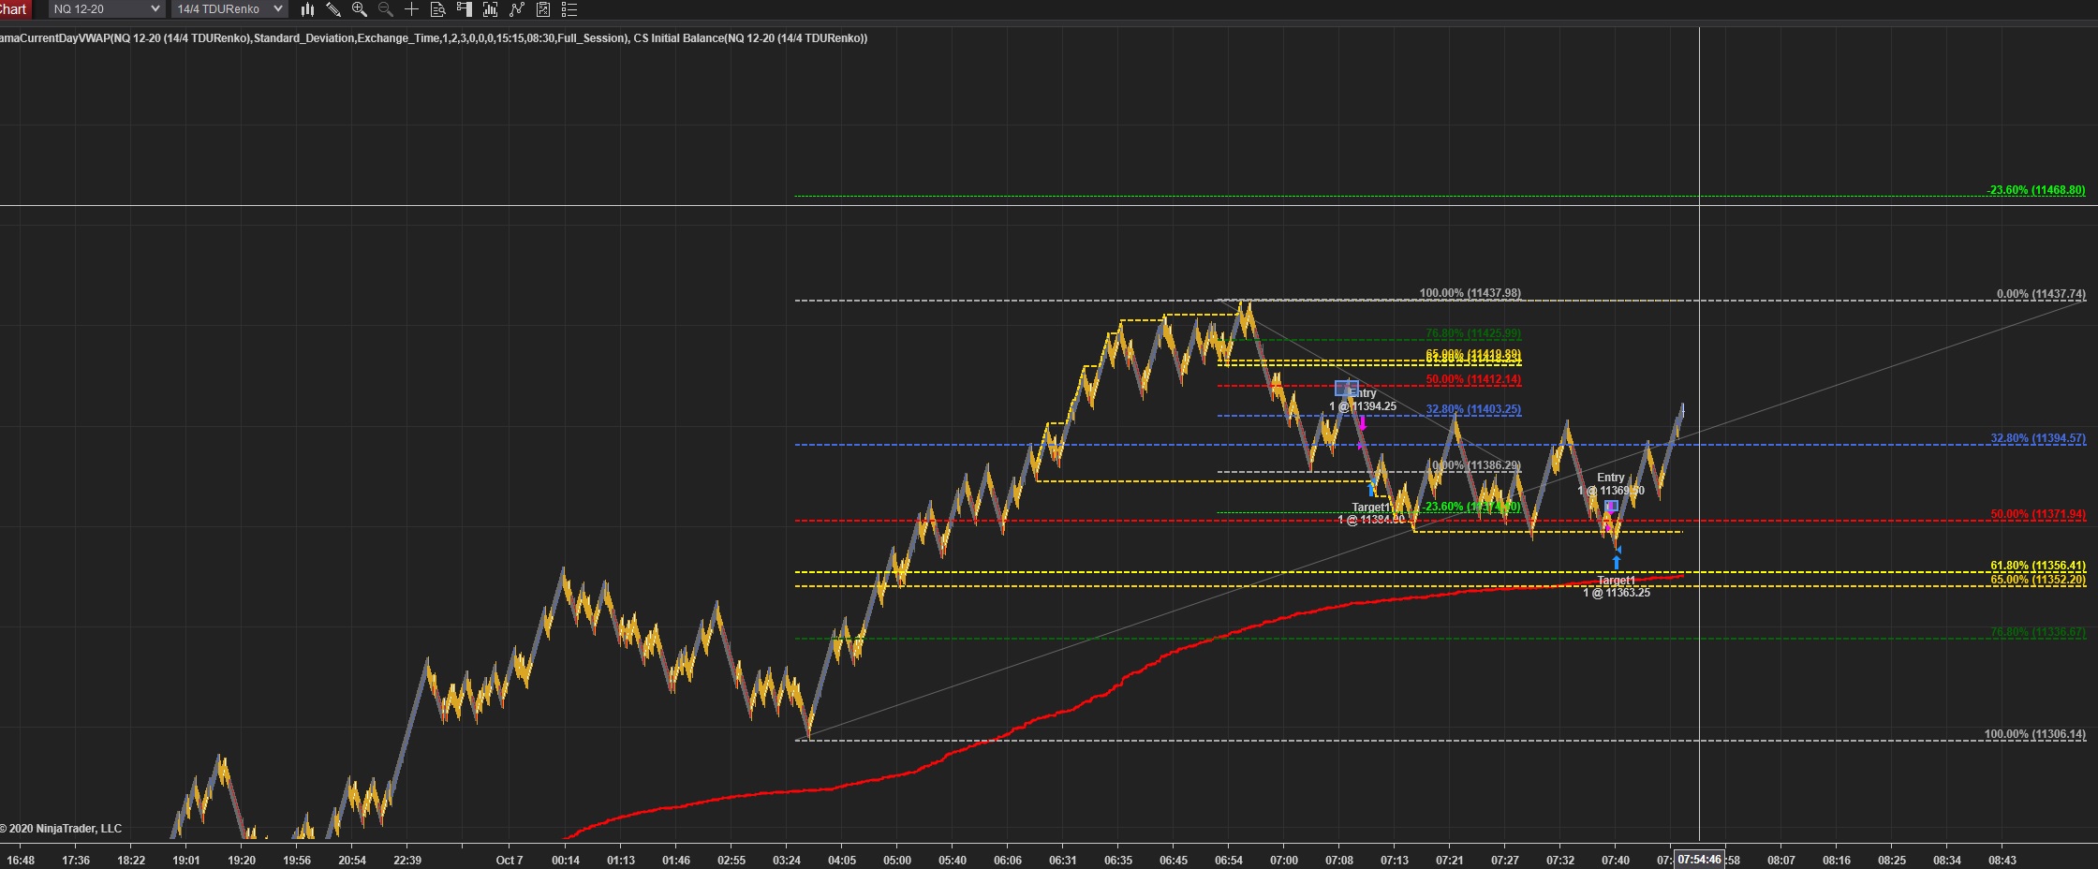
Task: Click the 61.80% (11356.41) Fibonacci label
Action: (2038, 566)
